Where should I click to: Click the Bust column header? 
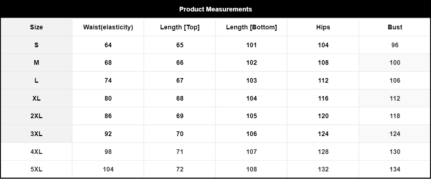(x=395, y=27)
